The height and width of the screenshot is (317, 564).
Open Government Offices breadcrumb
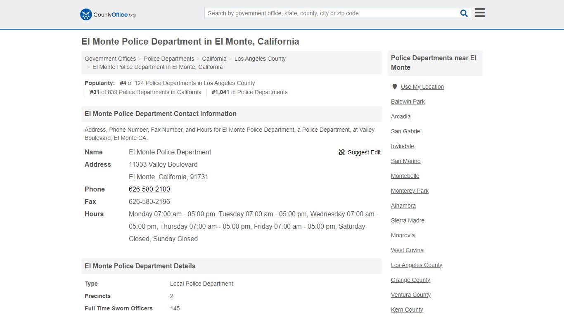pyautogui.click(x=110, y=59)
